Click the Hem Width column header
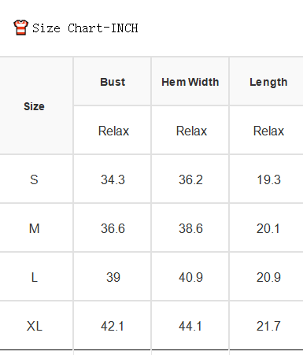The image size is (303, 355). coord(190,82)
